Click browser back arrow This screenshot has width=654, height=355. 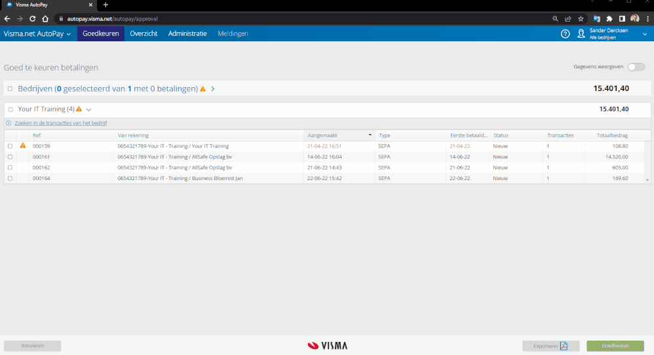[7, 19]
